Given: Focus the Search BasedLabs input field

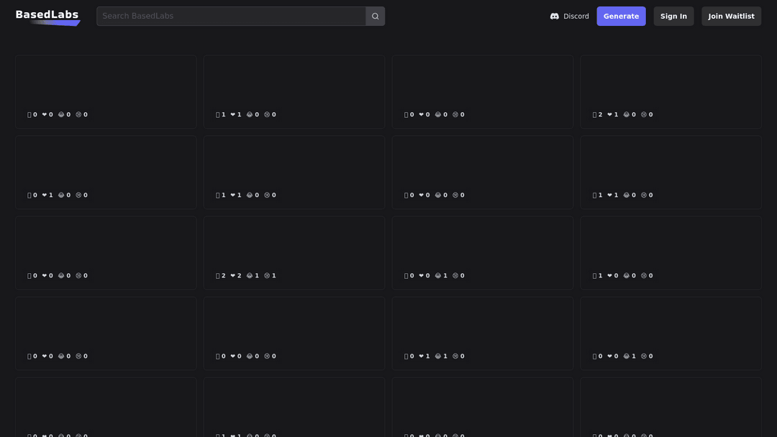Looking at the screenshot, I should click(230, 17).
